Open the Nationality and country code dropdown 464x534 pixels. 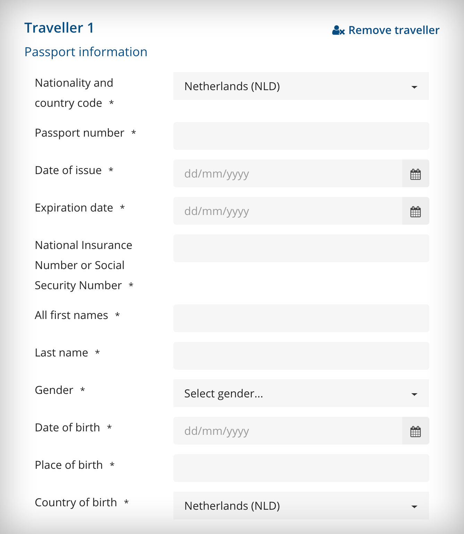tap(301, 86)
